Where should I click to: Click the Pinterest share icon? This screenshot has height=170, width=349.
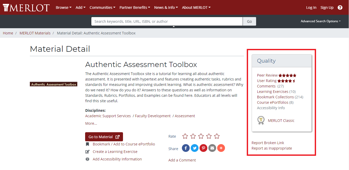click(x=203, y=148)
